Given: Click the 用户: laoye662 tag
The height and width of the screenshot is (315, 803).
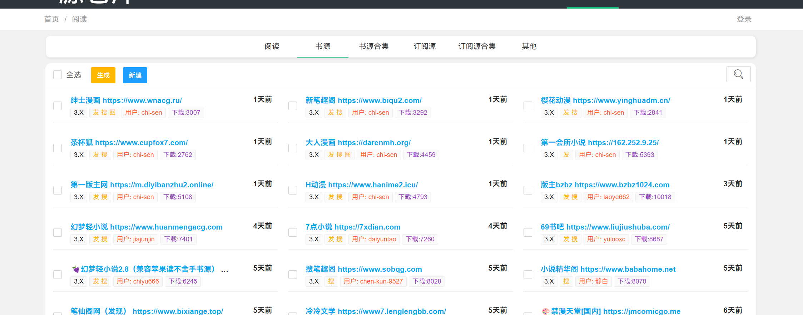Looking at the screenshot, I should point(608,197).
